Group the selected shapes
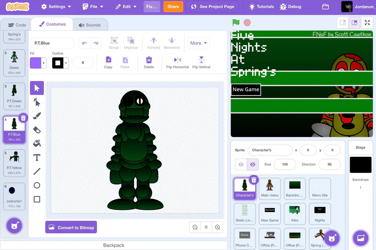The height and width of the screenshot is (250, 376). point(114,43)
